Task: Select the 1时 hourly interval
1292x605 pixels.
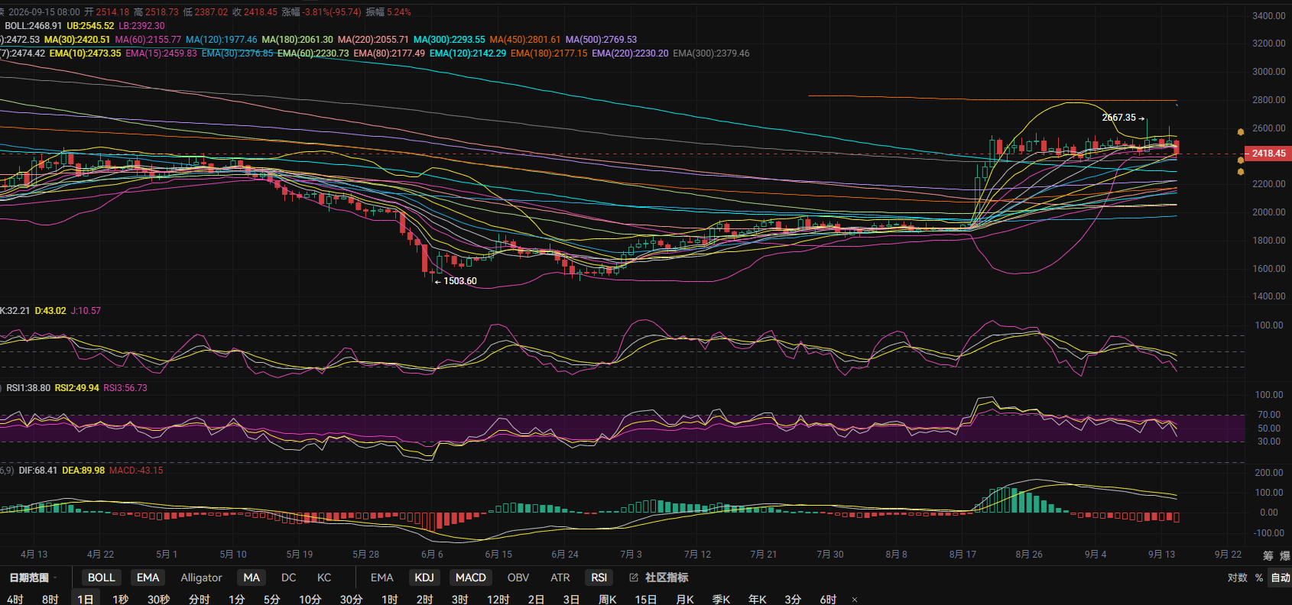Action: (390, 600)
